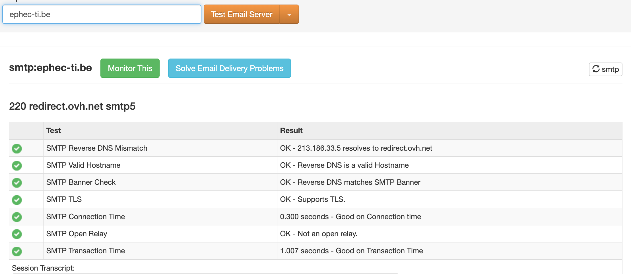The height and width of the screenshot is (274, 631).
Task: Click the green check icon for SMTP TLS
Action: pos(17,200)
